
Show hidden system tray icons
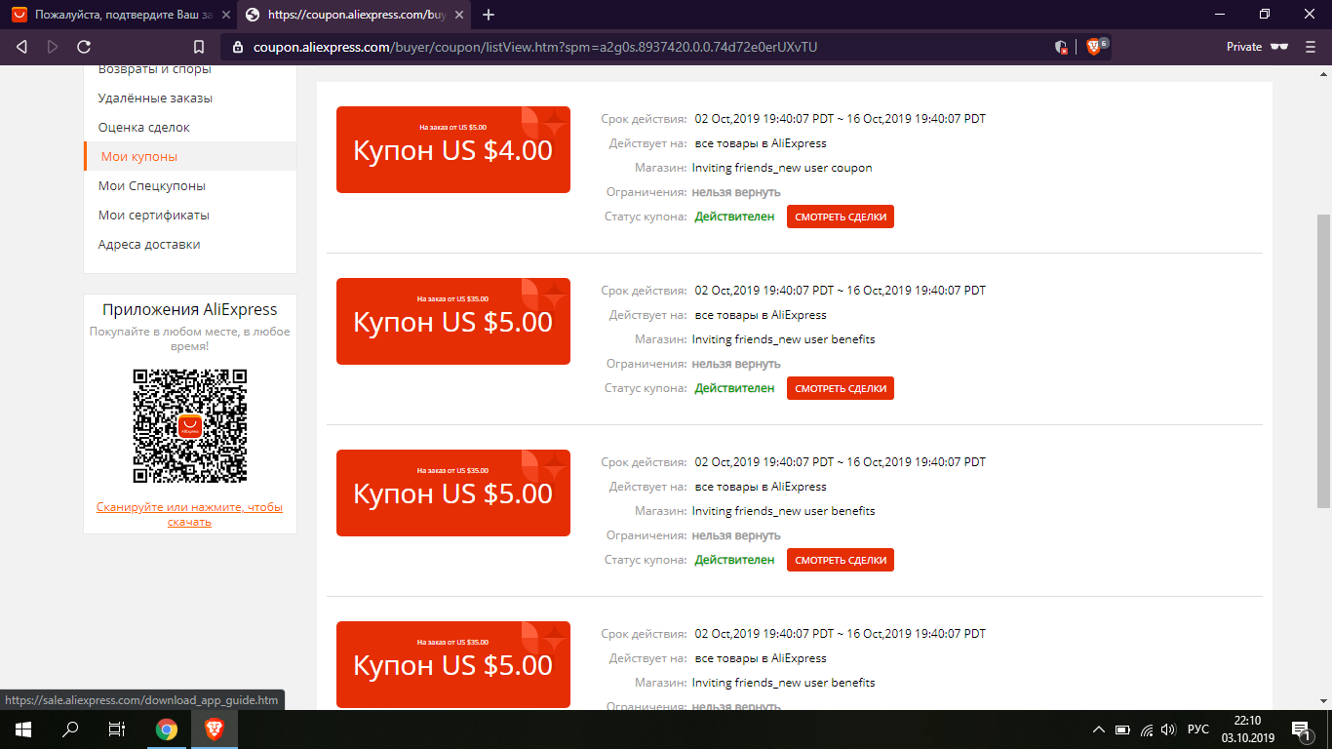click(1099, 729)
